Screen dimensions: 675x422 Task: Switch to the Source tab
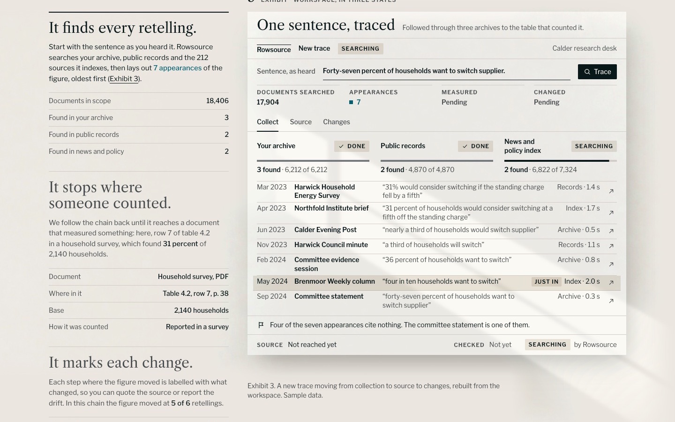click(x=301, y=122)
